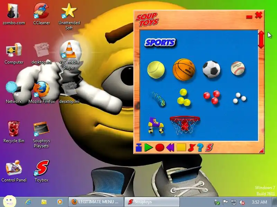Click the 3:52 AM taskbar clock
The image size is (277, 207).
tap(259, 202)
